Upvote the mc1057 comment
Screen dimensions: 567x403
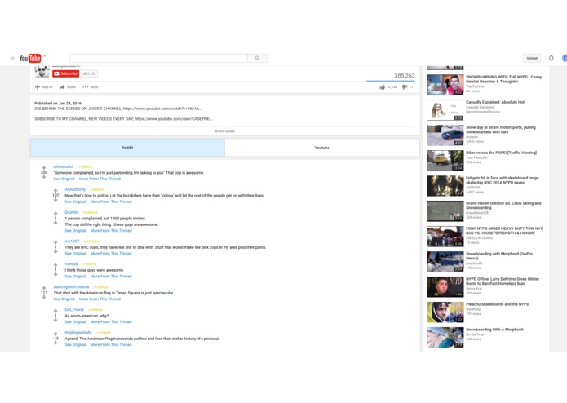tap(55, 242)
